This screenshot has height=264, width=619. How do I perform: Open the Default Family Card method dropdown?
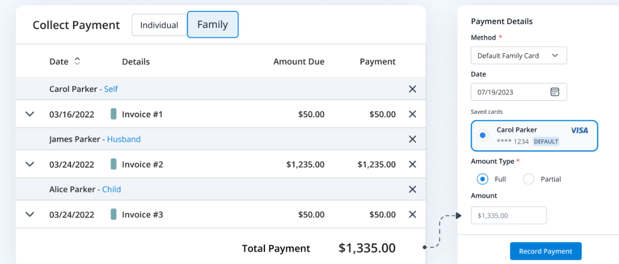(518, 56)
